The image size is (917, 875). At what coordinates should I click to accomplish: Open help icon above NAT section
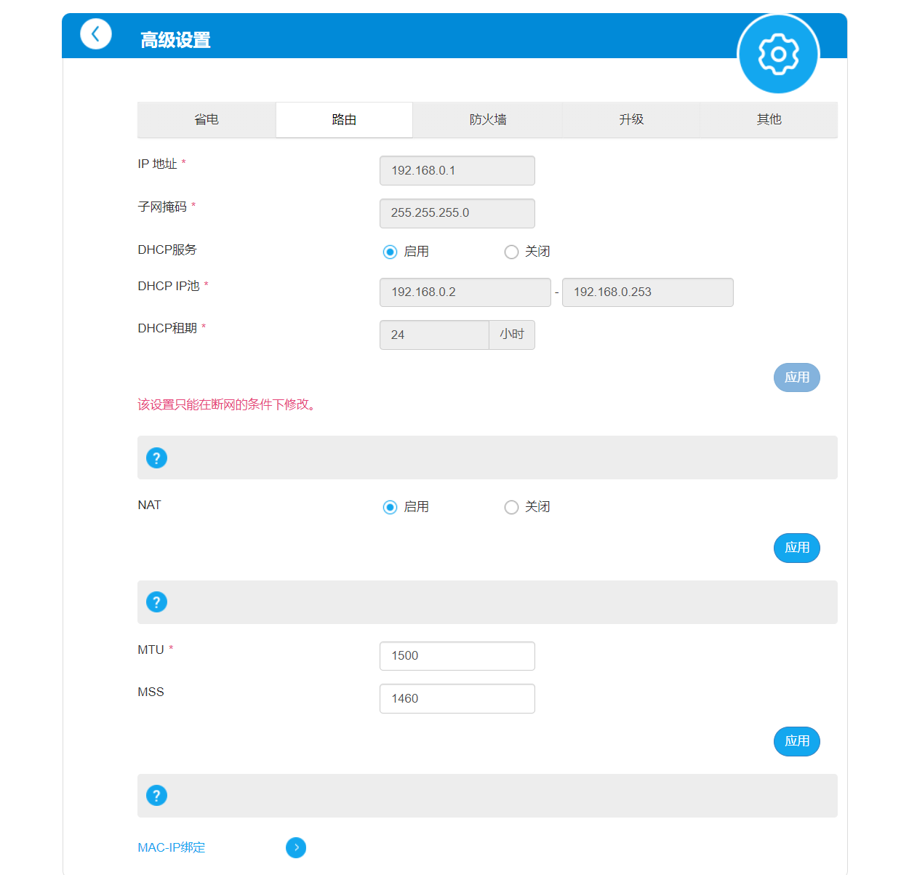[x=156, y=458]
